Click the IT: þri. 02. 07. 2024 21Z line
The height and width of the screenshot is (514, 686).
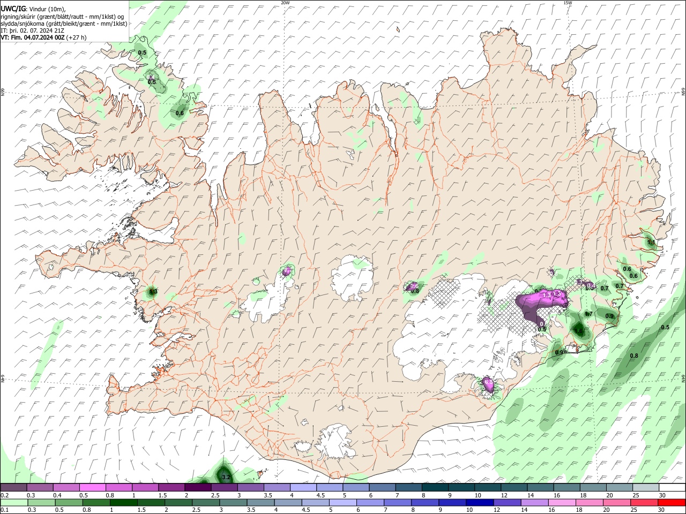(33, 31)
